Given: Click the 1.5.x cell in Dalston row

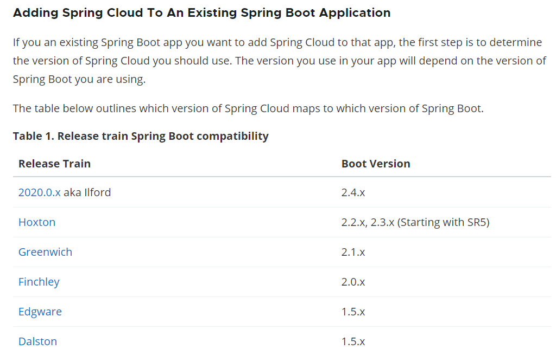Looking at the screenshot, I should [353, 341].
